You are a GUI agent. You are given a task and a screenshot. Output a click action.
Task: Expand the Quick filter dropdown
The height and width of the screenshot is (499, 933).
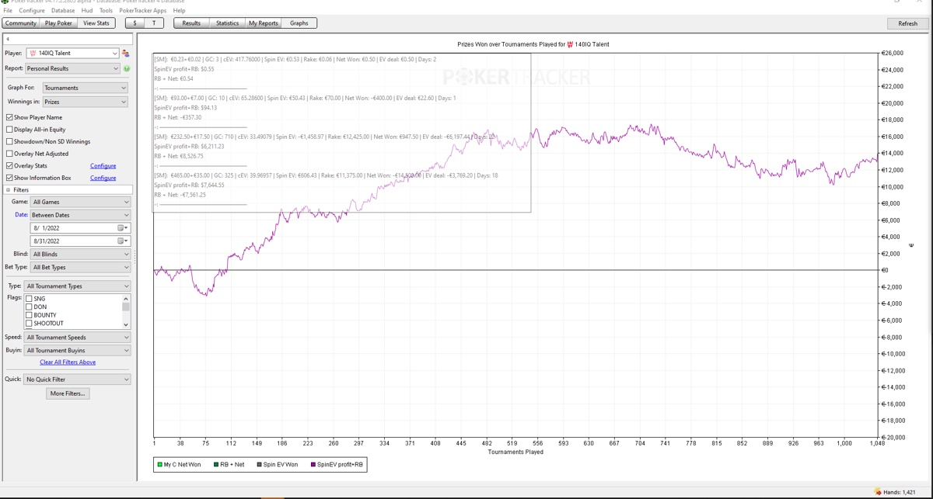click(x=78, y=379)
